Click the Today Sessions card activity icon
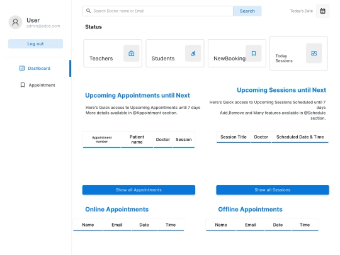Screen dimensions: 340x255 click(x=314, y=54)
